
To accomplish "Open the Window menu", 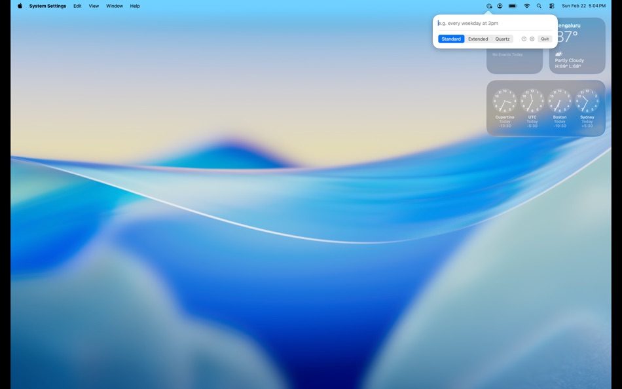I will (x=115, y=6).
